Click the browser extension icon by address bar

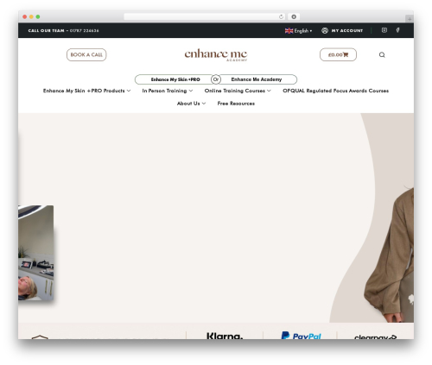point(294,16)
